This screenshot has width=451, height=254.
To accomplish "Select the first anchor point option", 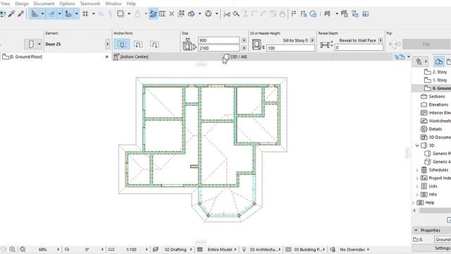I will click(122, 44).
